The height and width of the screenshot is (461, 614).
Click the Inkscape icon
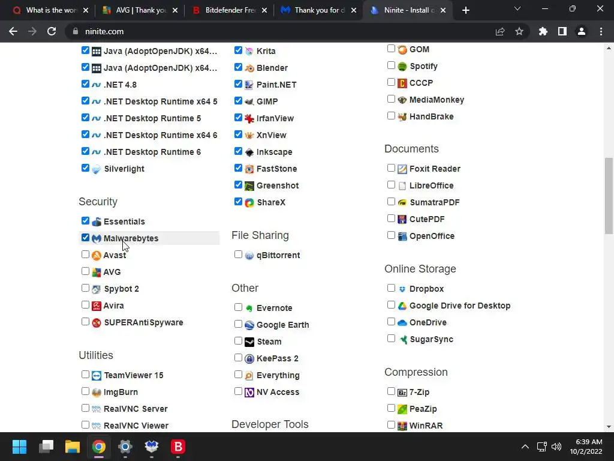pyautogui.click(x=249, y=152)
